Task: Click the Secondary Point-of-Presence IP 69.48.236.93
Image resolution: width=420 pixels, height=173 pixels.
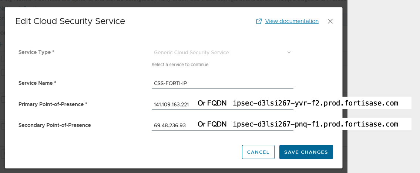Action: point(170,125)
